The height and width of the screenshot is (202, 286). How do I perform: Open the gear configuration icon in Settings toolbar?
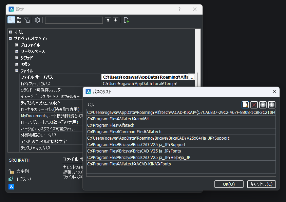[x=37, y=20]
